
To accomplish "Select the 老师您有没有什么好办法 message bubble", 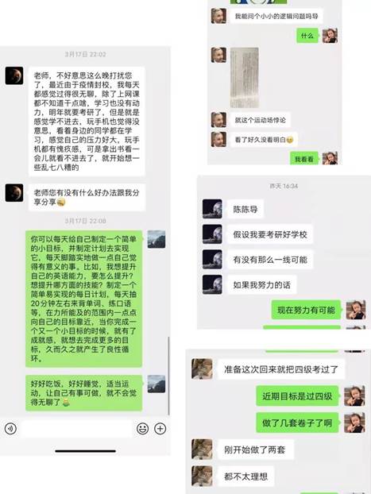I will click(87, 197).
